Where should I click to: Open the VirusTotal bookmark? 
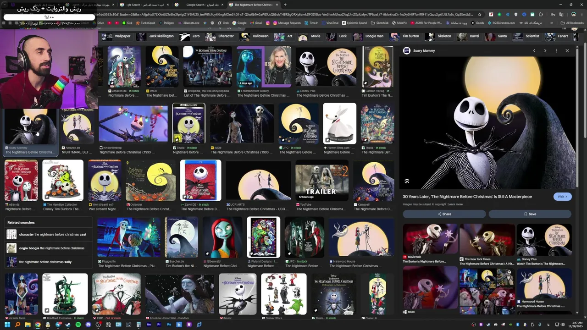pos(330,22)
